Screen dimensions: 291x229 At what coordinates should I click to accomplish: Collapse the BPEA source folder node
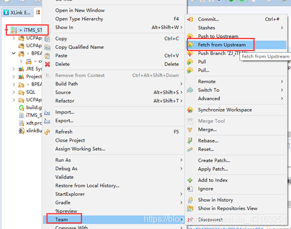pos(14,54)
